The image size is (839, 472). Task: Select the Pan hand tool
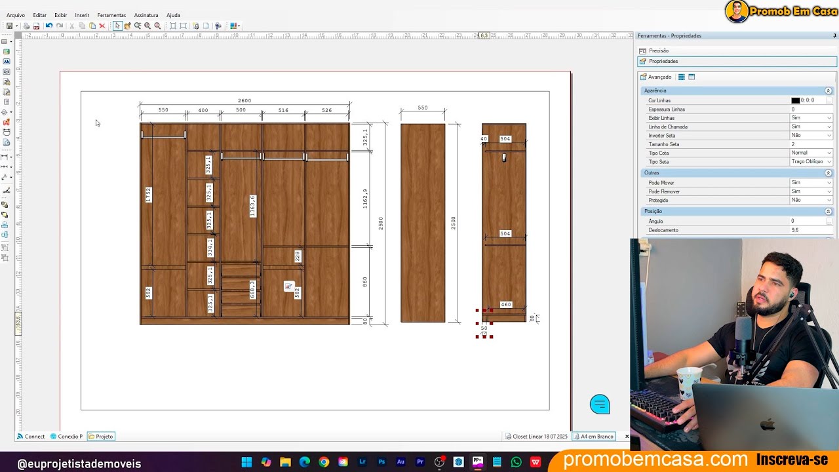[127, 26]
